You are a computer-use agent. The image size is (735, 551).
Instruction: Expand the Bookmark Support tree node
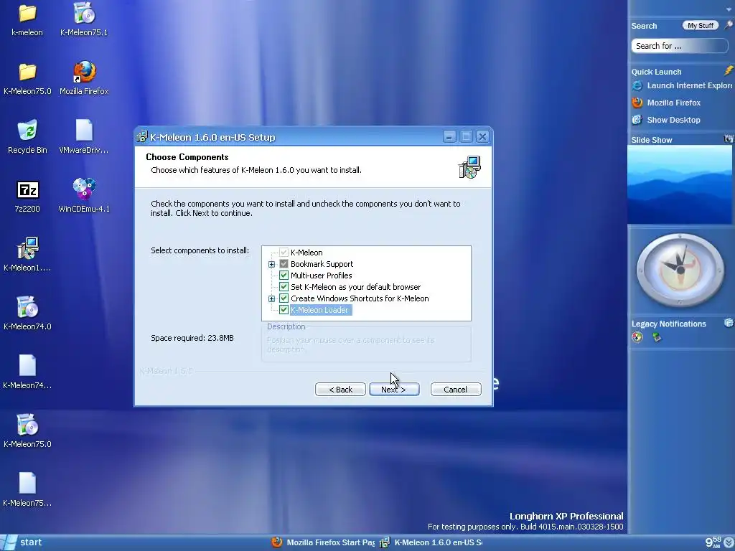[271, 264]
